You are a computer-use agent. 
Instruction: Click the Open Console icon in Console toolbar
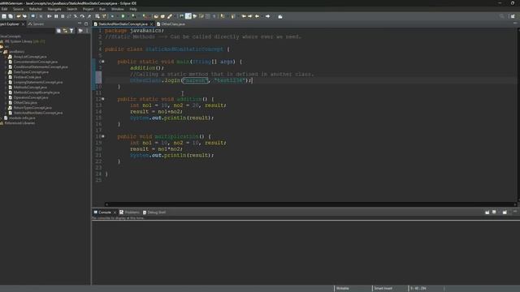point(505,213)
